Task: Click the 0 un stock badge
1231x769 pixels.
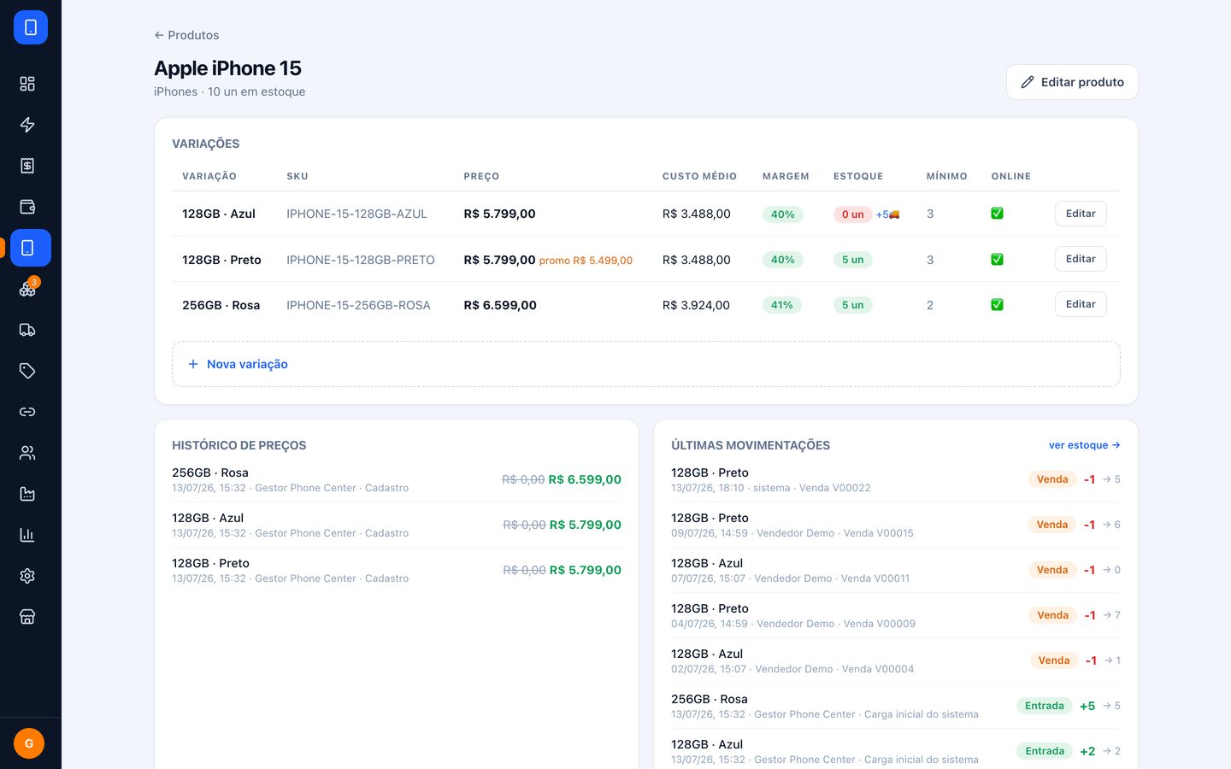Action: tap(852, 214)
